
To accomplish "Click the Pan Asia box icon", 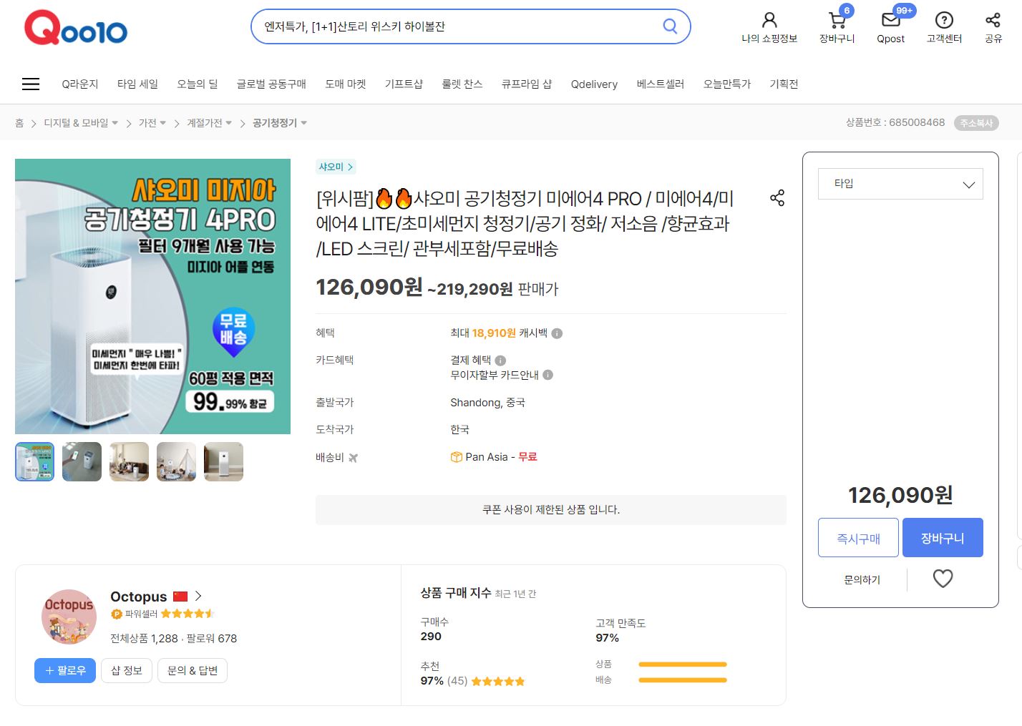I will 456,457.
